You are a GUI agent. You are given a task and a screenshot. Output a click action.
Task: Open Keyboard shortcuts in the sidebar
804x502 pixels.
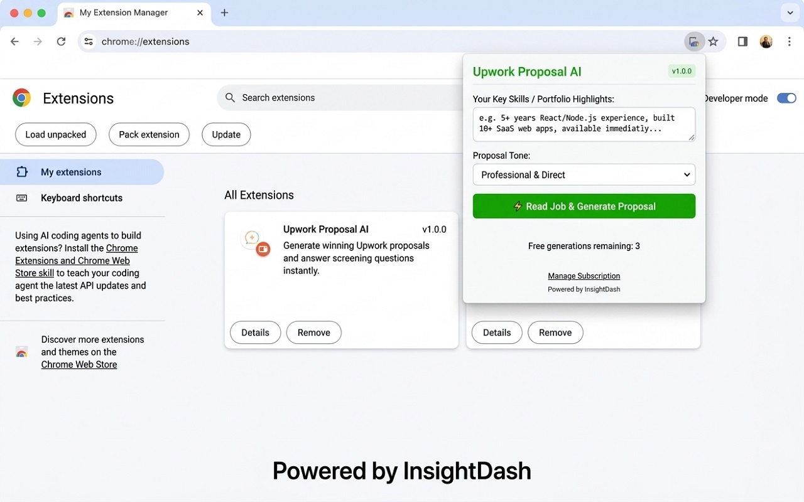pyautogui.click(x=82, y=198)
